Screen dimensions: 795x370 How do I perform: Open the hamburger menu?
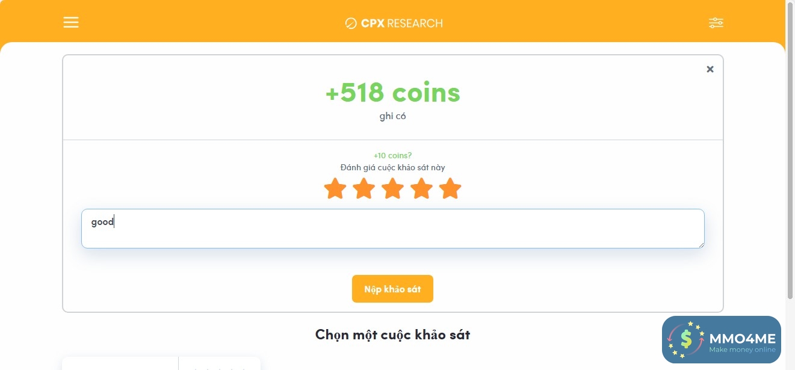point(71,23)
